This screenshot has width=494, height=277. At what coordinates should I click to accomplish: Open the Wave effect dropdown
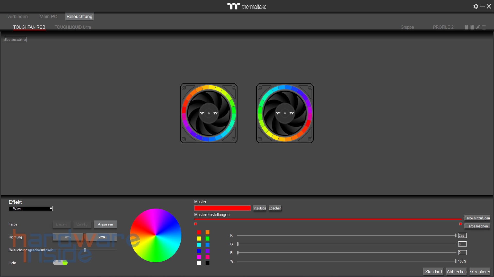pyautogui.click(x=31, y=209)
